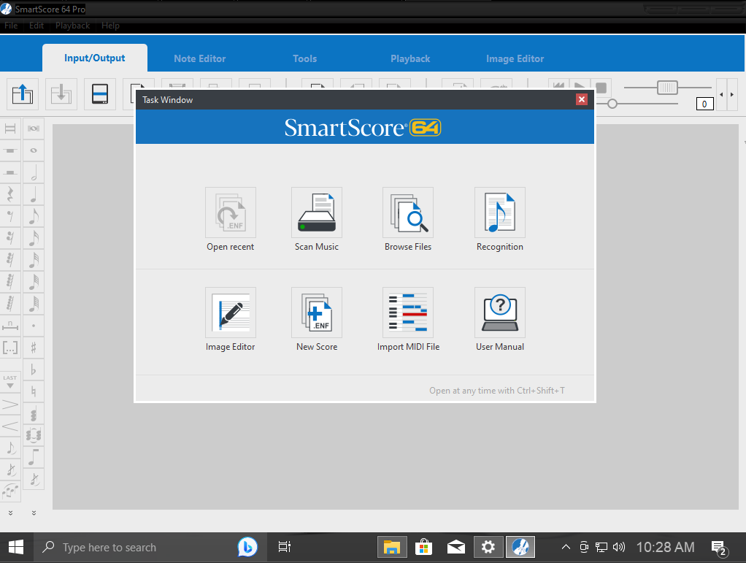This screenshot has width=746, height=563.
Task: Open File Explorer from the taskbar
Action: coord(392,547)
